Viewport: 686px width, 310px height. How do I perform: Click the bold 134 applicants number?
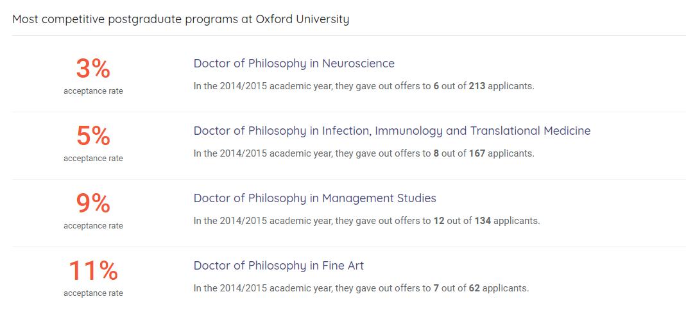coord(483,221)
